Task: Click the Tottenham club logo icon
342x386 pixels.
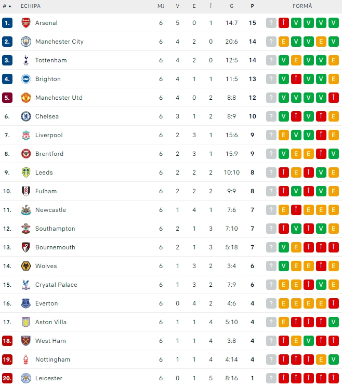Action: tap(26, 60)
